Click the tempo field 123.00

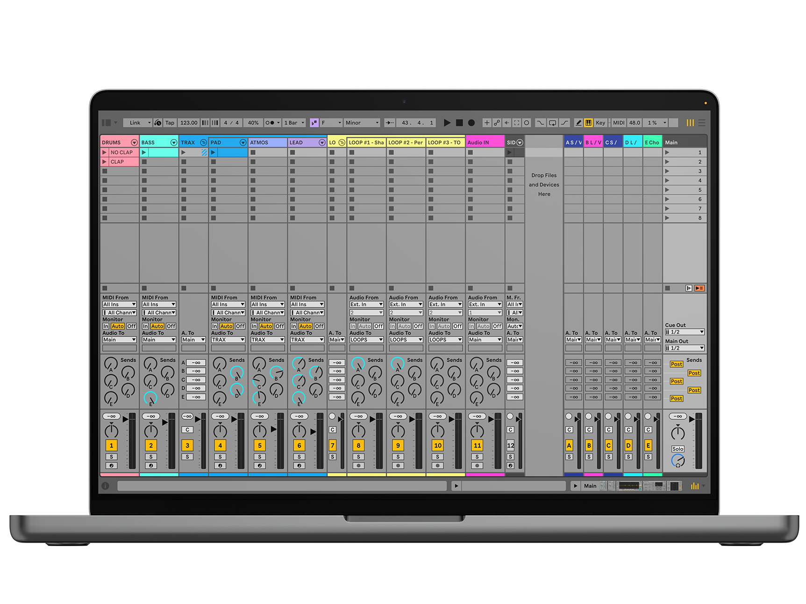click(189, 123)
